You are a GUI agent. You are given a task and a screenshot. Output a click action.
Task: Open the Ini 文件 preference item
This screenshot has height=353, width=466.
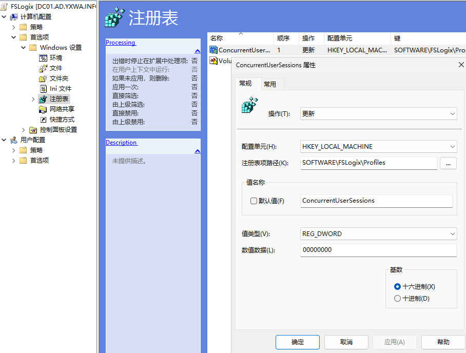tap(44, 89)
